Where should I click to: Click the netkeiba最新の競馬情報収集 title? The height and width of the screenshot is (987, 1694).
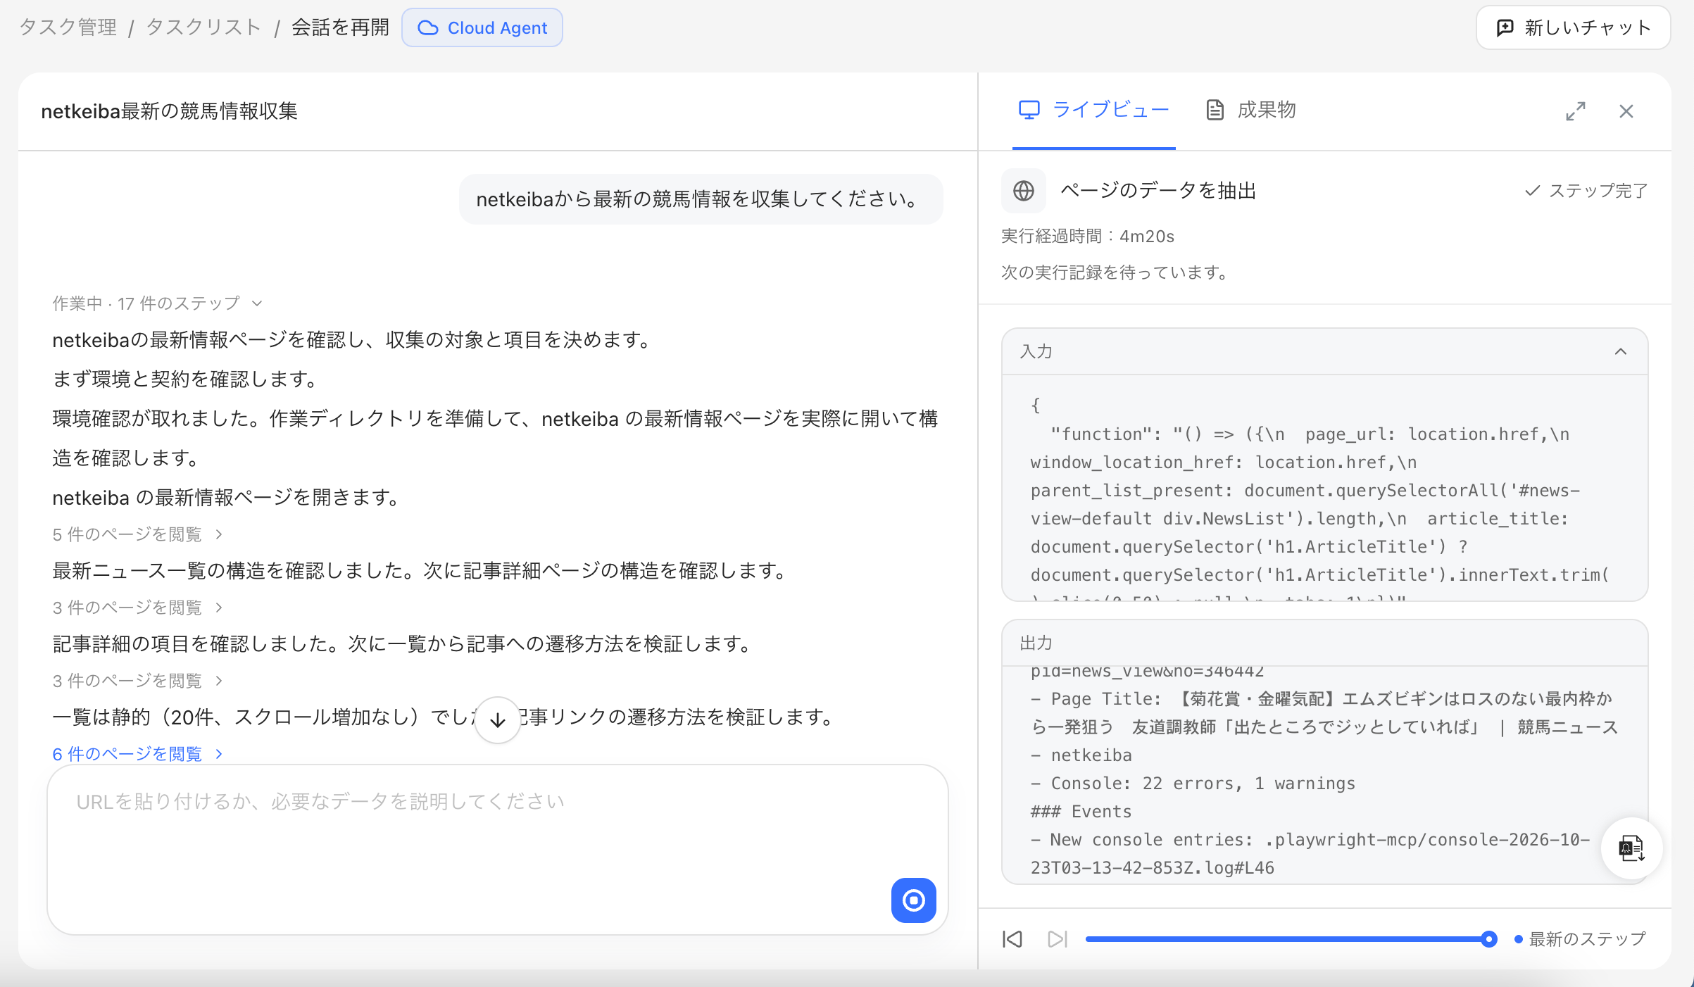click(x=169, y=111)
